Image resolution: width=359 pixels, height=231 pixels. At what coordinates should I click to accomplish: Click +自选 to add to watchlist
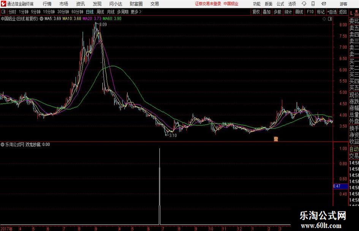click(x=332, y=12)
